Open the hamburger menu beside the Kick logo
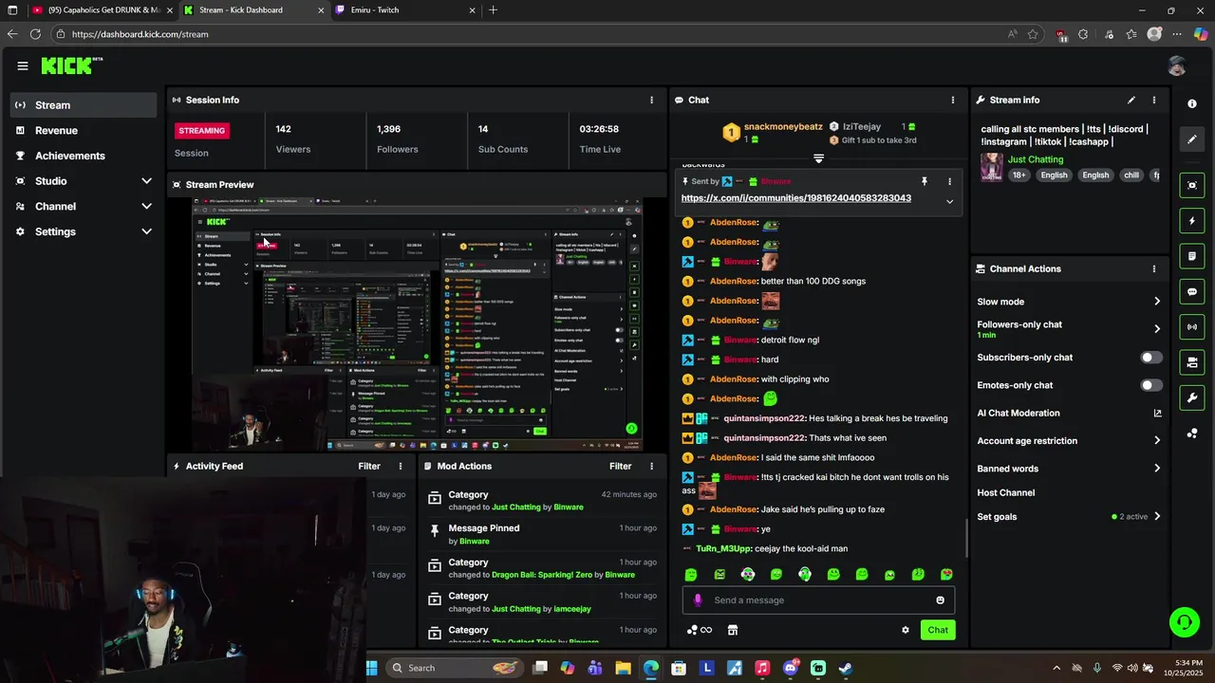 pos(23,65)
